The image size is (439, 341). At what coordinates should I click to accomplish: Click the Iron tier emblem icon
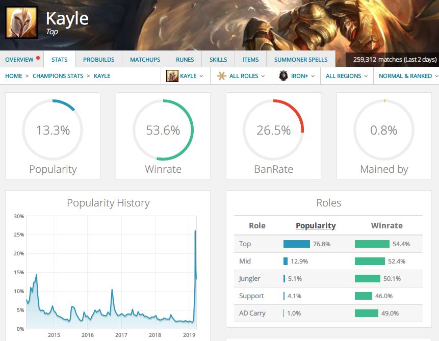283,76
